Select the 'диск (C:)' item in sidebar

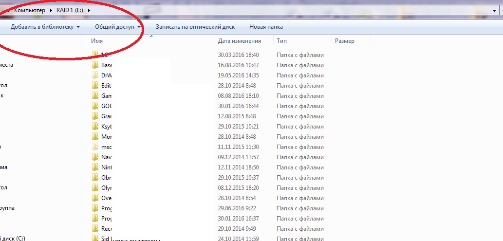pyautogui.click(x=13, y=239)
